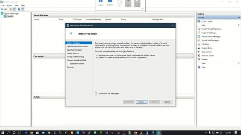Click the Quick Create icon in Actions
Screen dimensions: 241x135
point(199,21)
